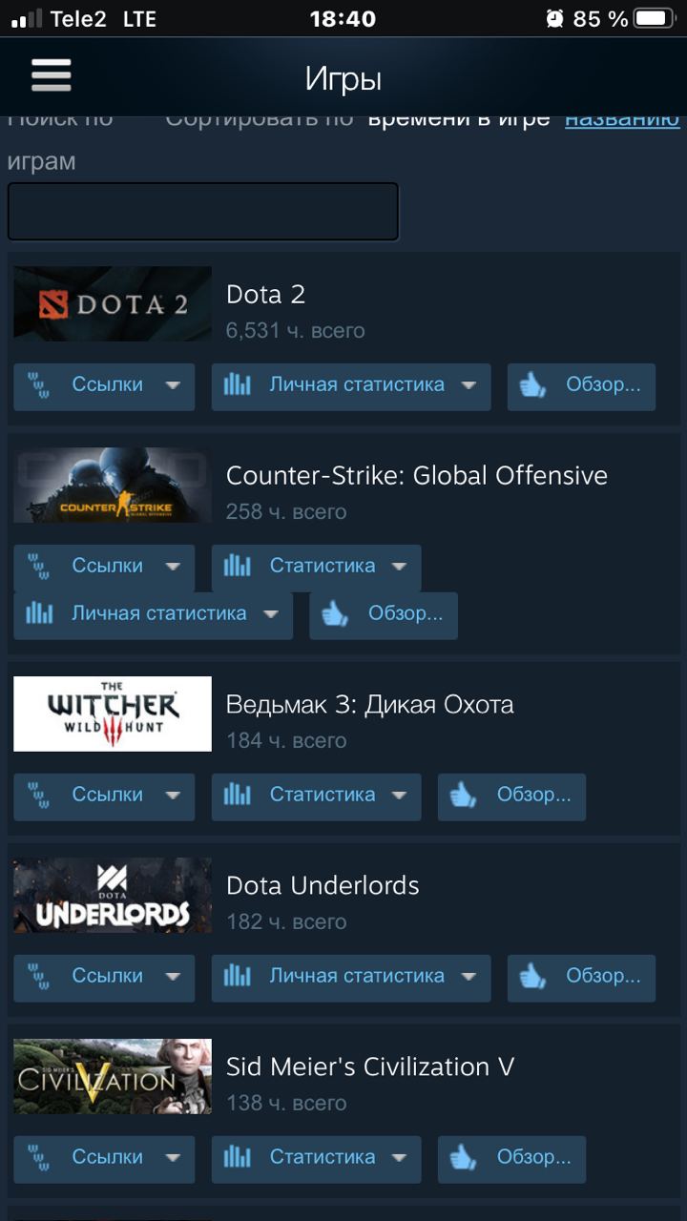The height and width of the screenshot is (1221, 687).
Task: Tap the thumbs-up icon for Dota 2 review
Action: coord(532,385)
